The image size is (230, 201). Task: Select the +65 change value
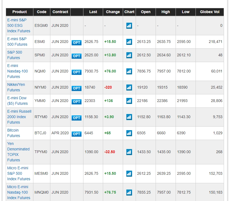point(107,133)
